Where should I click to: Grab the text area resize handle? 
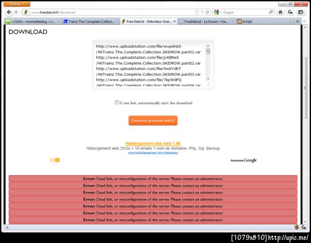pyautogui.click(x=208, y=84)
